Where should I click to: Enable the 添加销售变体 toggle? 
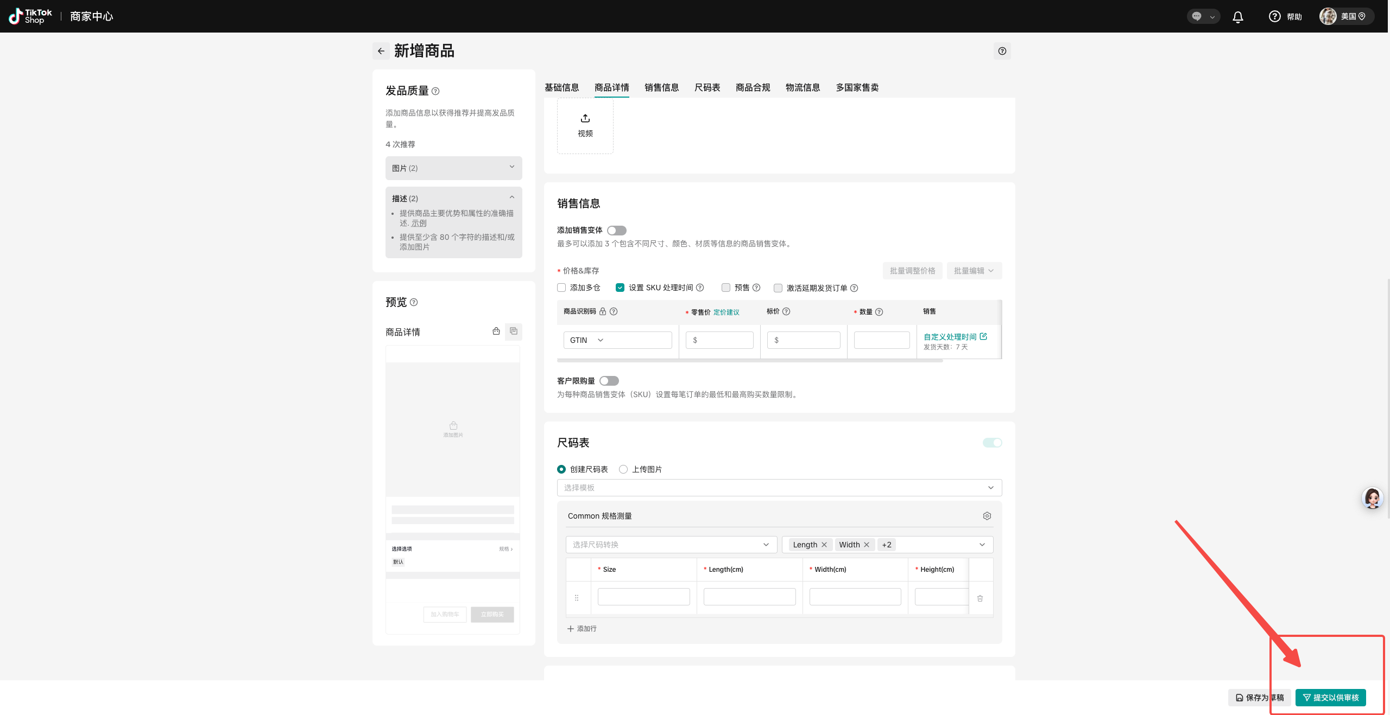coord(616,231)
